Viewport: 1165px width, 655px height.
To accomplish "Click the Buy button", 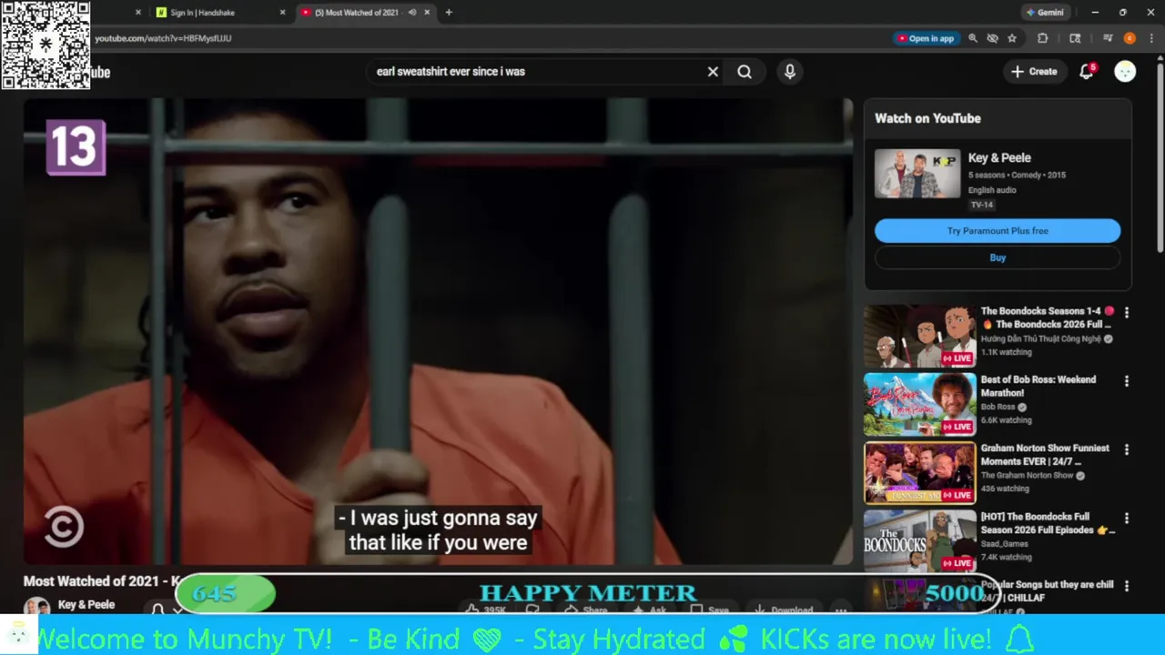I will pos(998,257).
